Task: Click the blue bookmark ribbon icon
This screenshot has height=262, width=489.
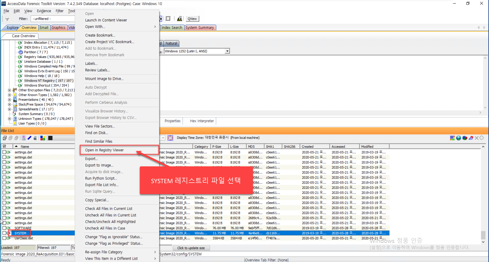Action: pyautogui.click(x=29, y=138)
